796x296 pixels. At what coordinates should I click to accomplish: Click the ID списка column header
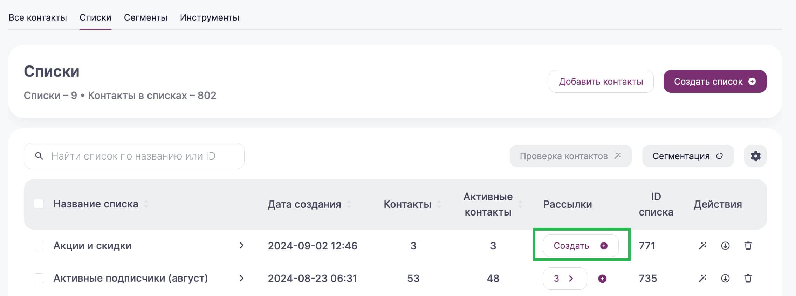pyautogui.click(x=656, y=204)
